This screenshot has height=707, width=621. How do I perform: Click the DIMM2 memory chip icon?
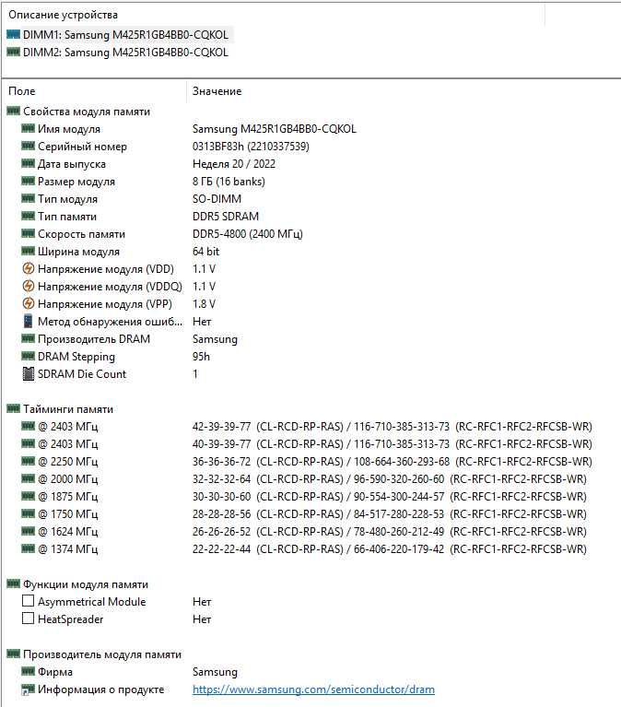[13, 52]
